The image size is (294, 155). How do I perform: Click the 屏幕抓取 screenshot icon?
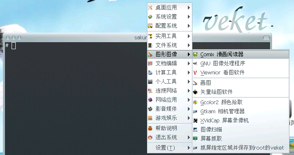coord(195,139)
